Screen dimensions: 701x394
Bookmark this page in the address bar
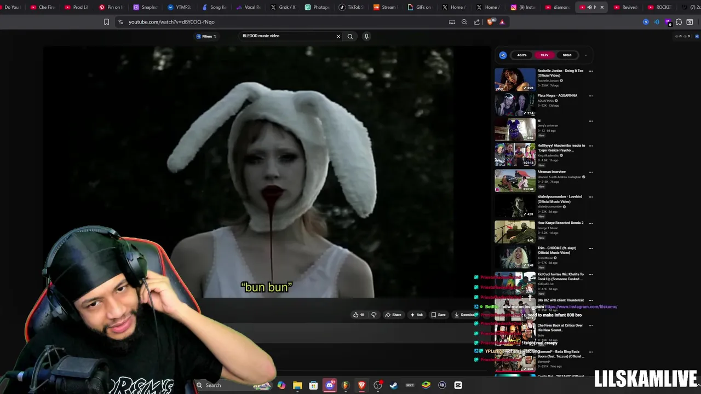pos(106,22)
